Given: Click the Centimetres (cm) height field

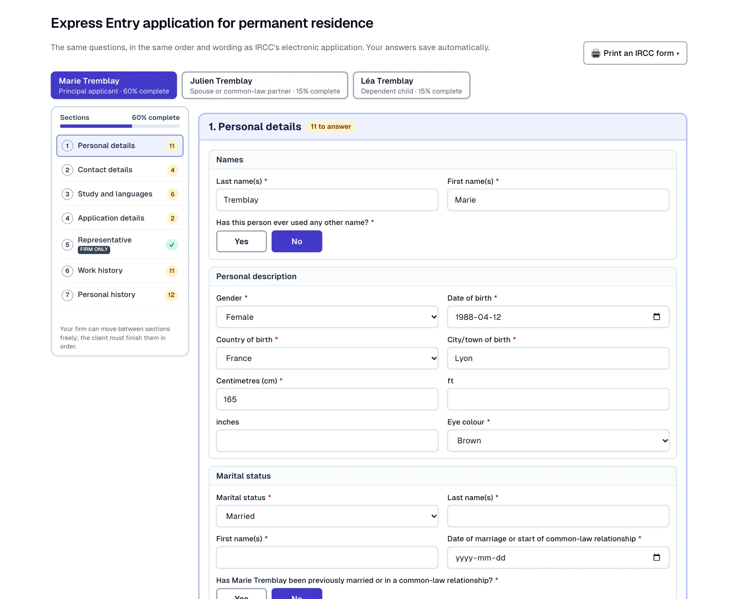Looking at the screenshot, I should pos(327,399).
